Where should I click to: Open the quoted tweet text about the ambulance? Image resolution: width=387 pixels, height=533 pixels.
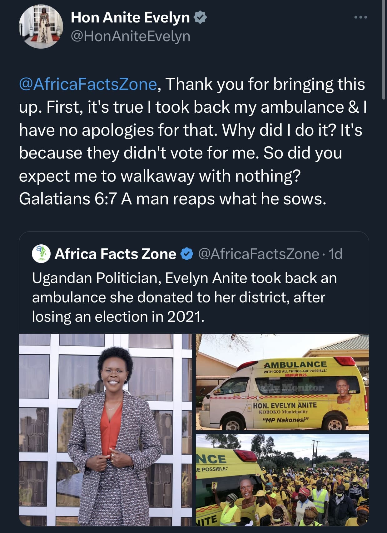click(184, 297)
